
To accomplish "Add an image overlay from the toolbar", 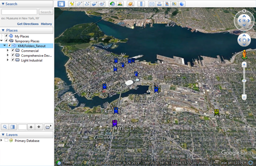I will [95, 4].
